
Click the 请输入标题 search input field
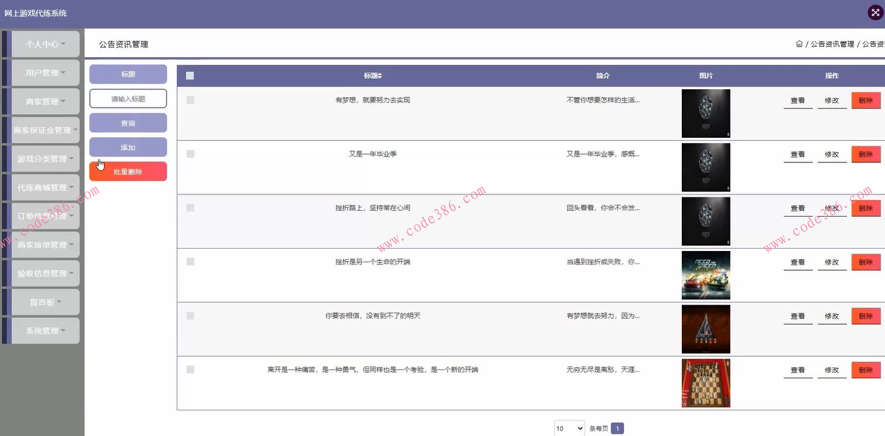pyautogui.click(x=128, y=99)
